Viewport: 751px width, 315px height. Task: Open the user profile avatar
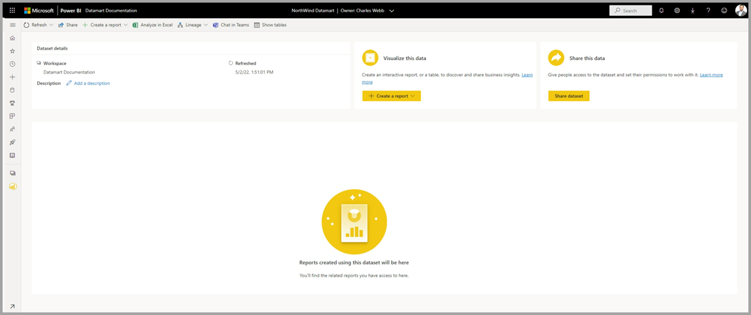[741, 10]
